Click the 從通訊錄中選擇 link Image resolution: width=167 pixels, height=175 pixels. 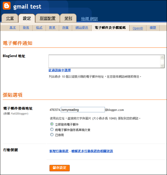59,70
